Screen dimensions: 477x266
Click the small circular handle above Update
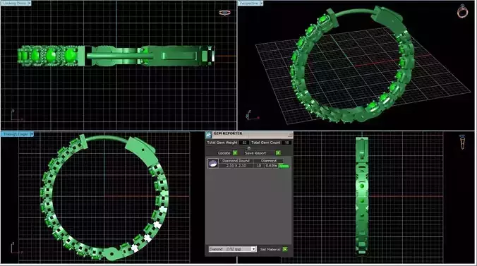click(249, 148)
